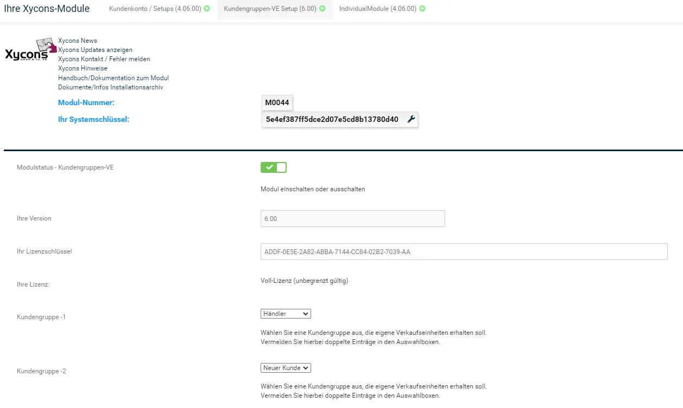The width and height of the screenshot is (683, 408).
Task: Open Xycons Updates anzeigen link
Action: click(x=95, y=50)
